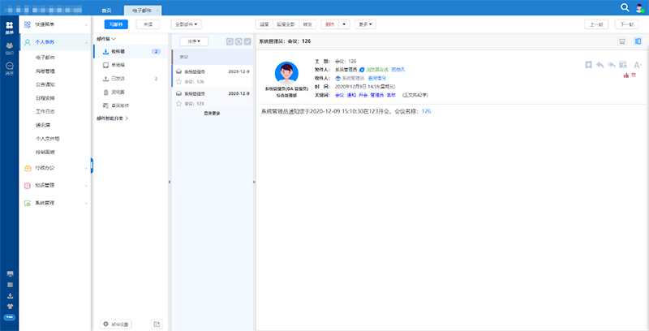Viewport: 649px width, 331px height.
Task: Open the font size icon in the email header
Action: [638, 65]
